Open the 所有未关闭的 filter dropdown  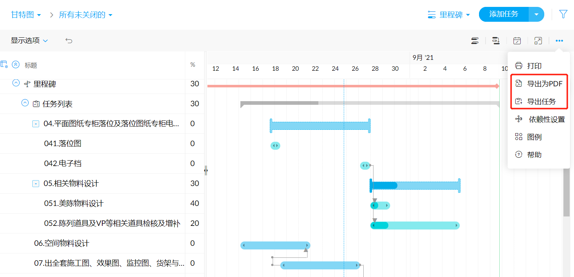[86, 15]
